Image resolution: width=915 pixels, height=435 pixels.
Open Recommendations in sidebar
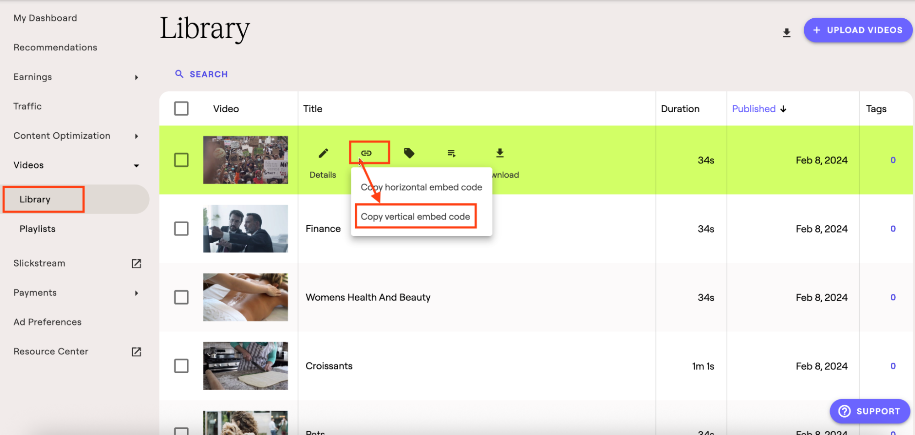[x=55, y=47]
